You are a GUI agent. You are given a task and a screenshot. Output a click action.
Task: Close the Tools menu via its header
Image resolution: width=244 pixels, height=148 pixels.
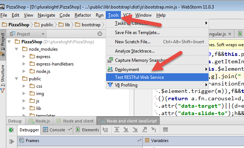point(113,15)
